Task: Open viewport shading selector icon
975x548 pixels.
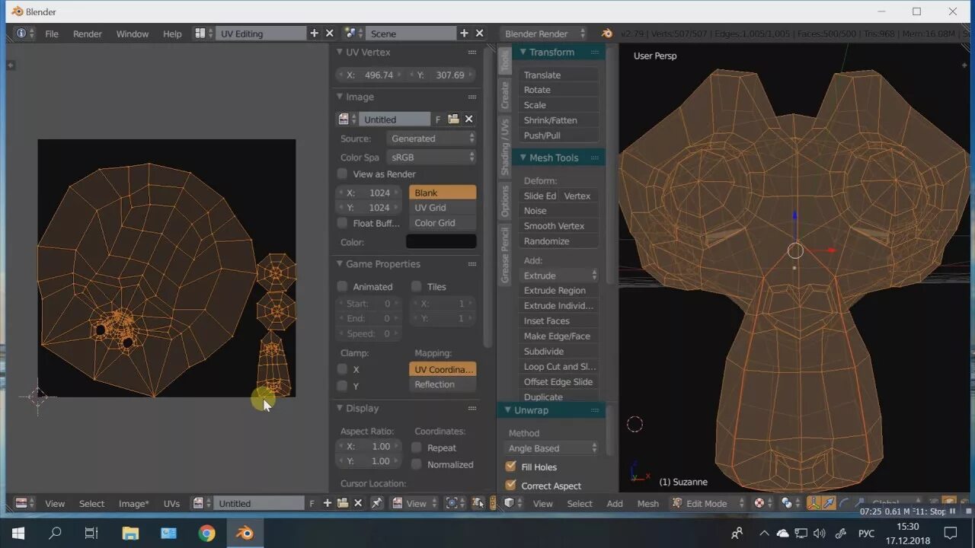Action: [x=762, y=503]
